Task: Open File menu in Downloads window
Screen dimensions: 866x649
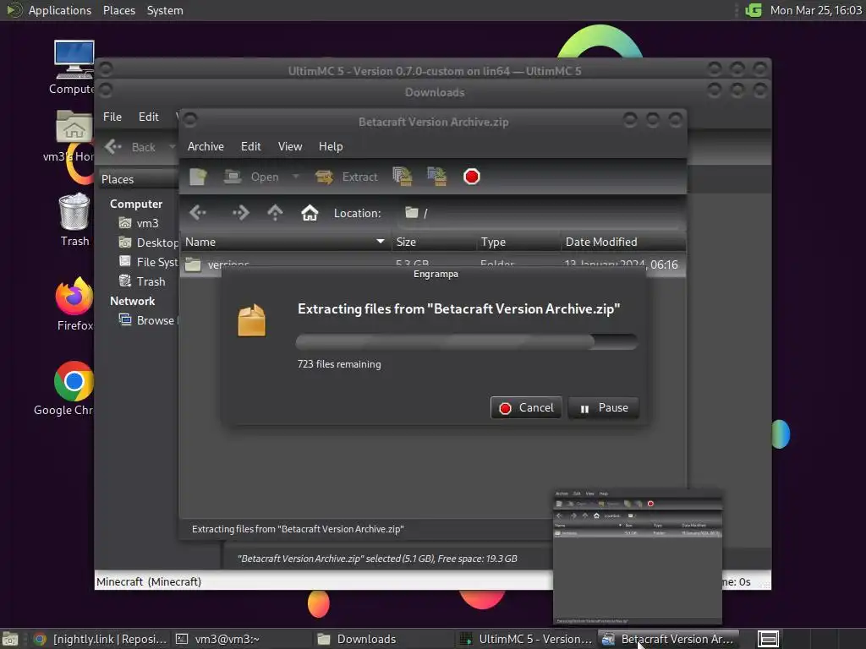Action: point(112,117)
